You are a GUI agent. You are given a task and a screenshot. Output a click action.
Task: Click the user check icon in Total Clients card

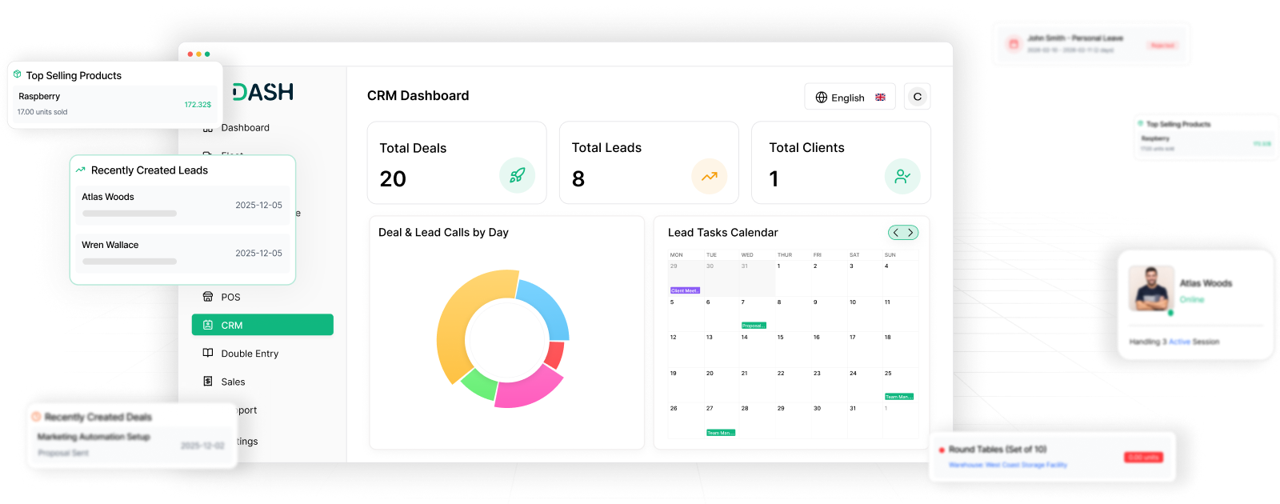pos(902,176)
